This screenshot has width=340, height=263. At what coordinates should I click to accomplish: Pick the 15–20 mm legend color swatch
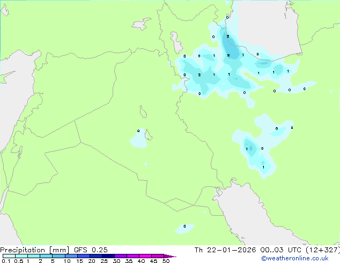84,256
